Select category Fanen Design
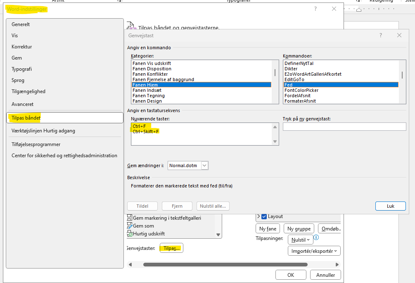 tap(202, 101)
